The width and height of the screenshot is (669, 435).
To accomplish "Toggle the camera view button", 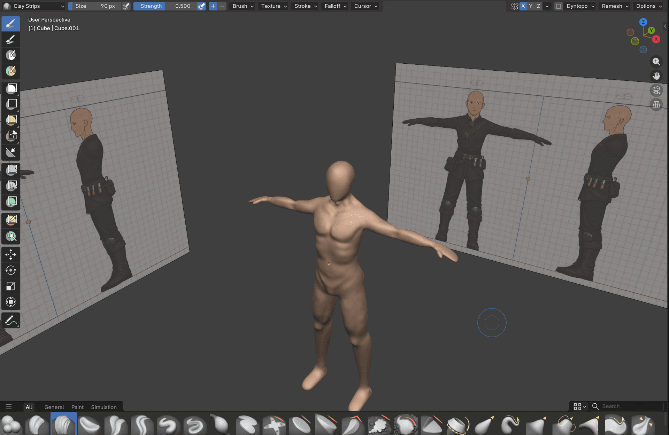I will (656, 90).
